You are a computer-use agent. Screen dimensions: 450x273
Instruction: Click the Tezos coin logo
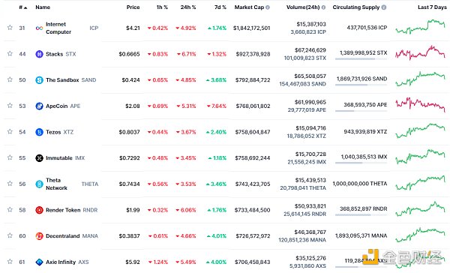coord(39,132)
